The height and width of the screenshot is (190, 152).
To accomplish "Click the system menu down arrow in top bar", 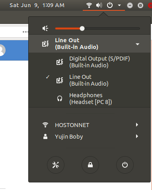I will pyautogui.click(x=119, y=5).
